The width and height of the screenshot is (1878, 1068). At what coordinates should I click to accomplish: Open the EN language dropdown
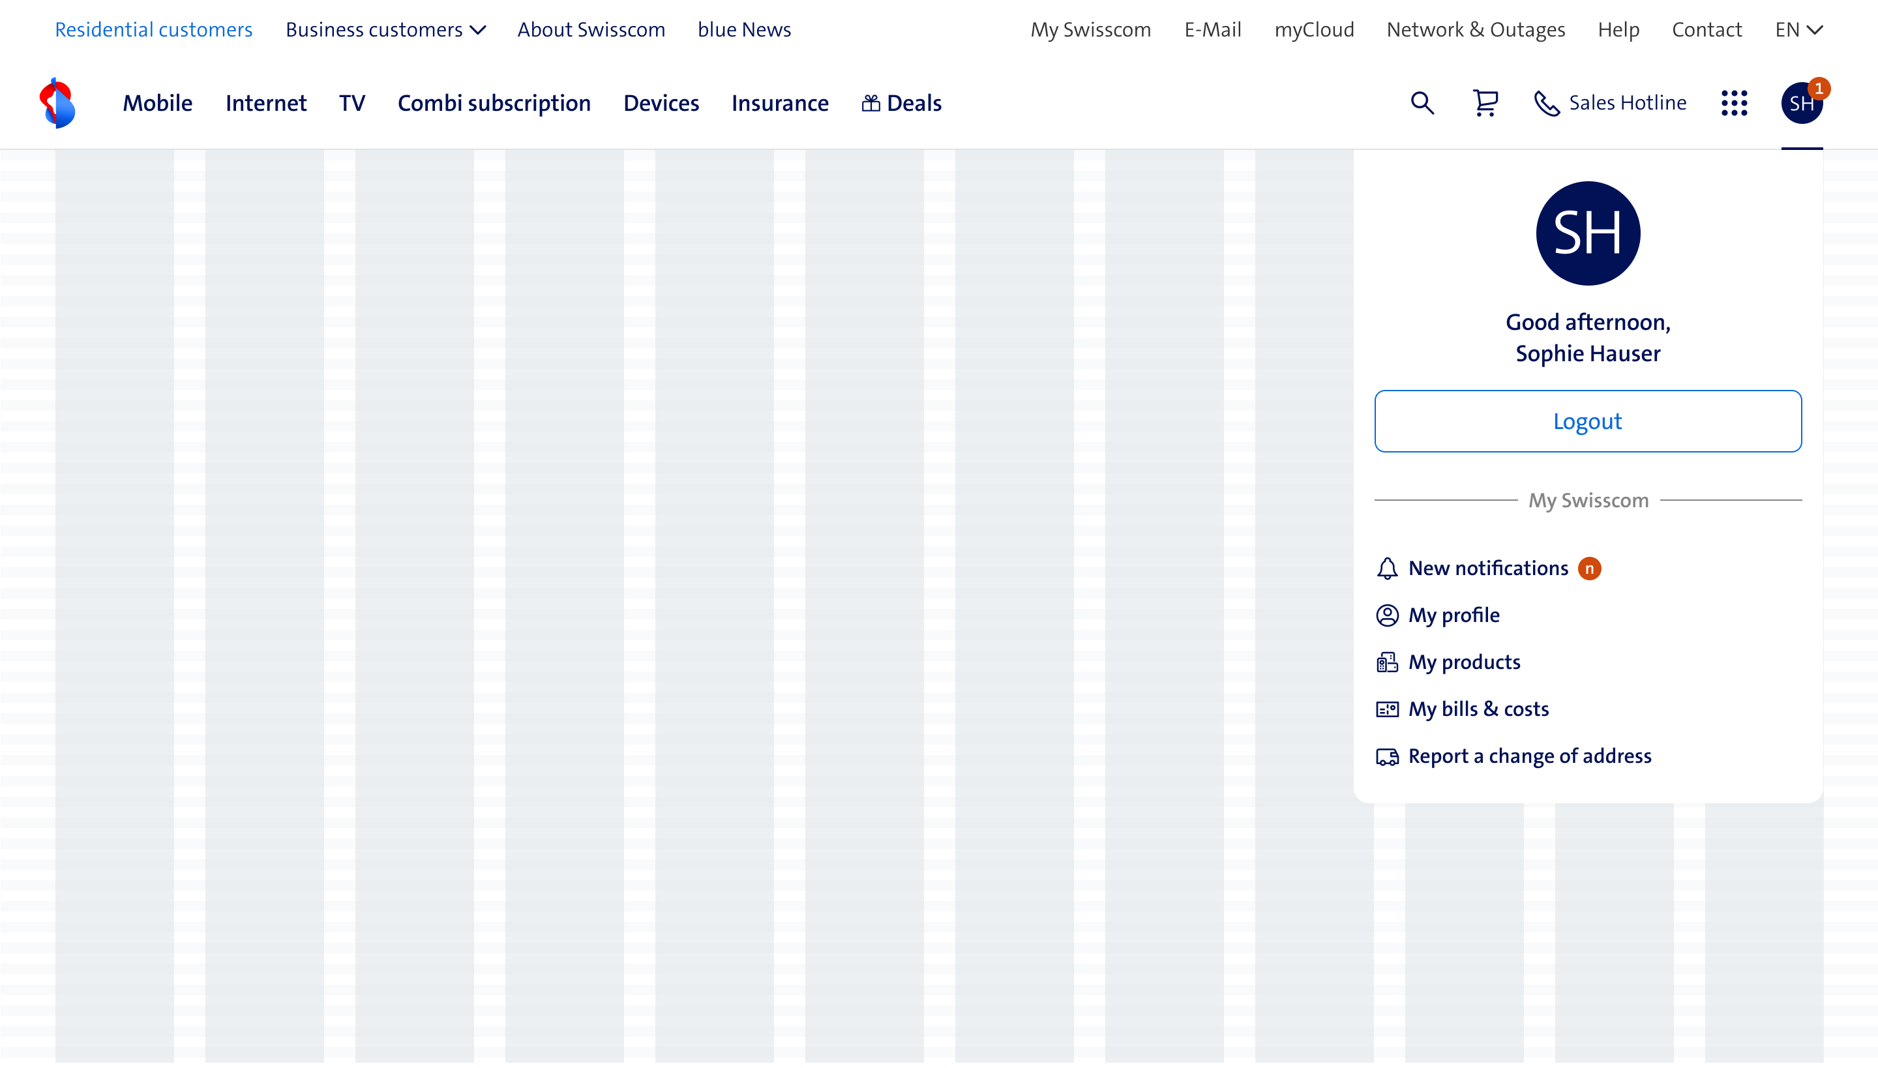point(1798,29)
